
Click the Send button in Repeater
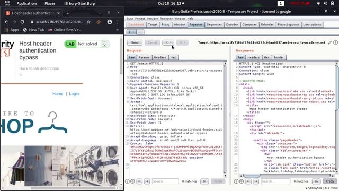[135, 42]
